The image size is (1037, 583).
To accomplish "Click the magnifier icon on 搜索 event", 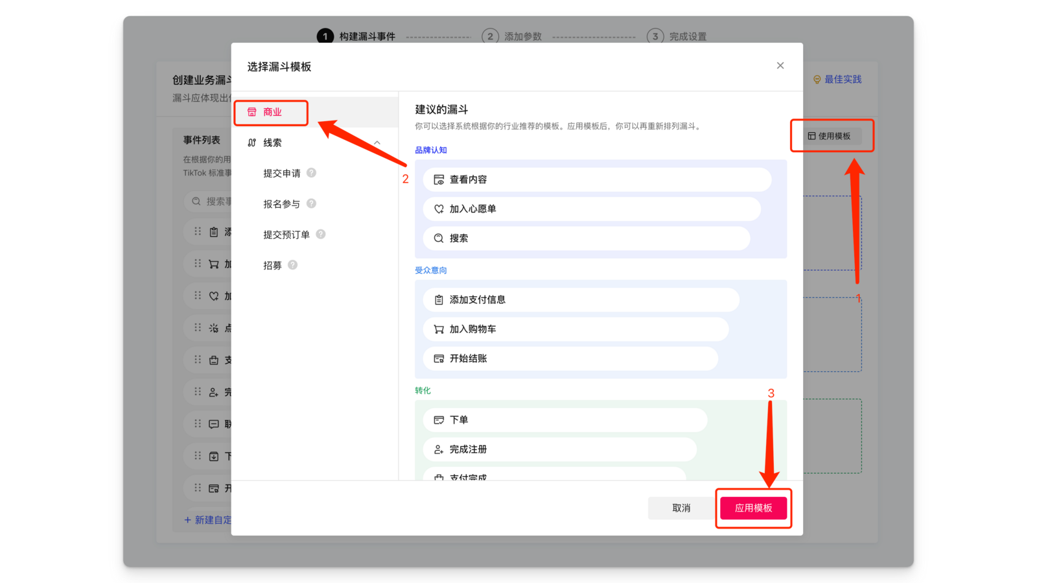I will 439,238.
